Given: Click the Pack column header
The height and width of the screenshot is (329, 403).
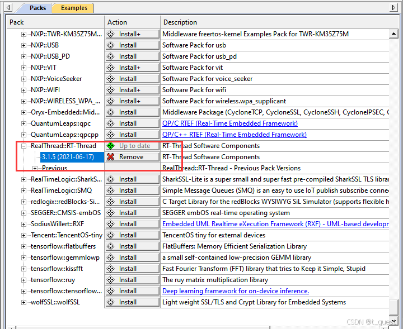Looking at the screenshot, I should click(x=55, y=22).
